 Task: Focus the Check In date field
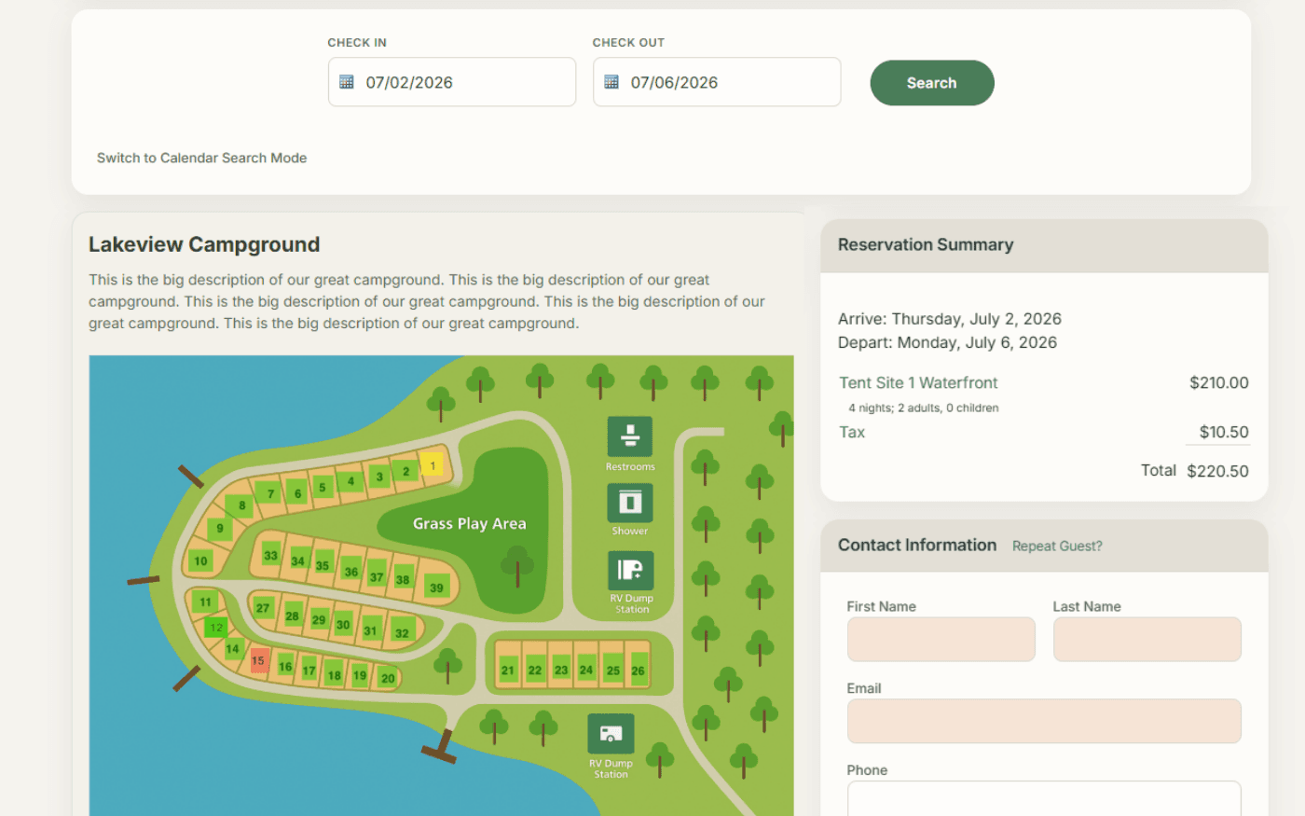click(x=452, y=82)
